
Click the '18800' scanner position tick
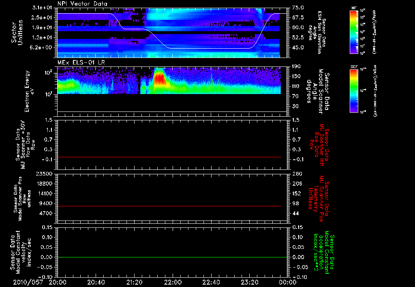[44, 184]
